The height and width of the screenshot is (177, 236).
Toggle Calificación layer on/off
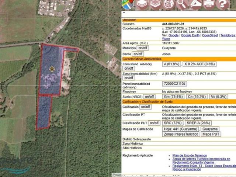pos(146,107)
